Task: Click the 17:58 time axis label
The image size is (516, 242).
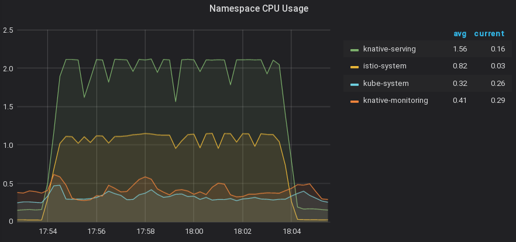Action: (145, 231)
